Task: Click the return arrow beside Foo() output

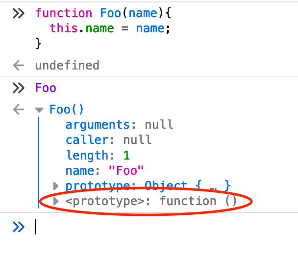Action: (19, 110)
